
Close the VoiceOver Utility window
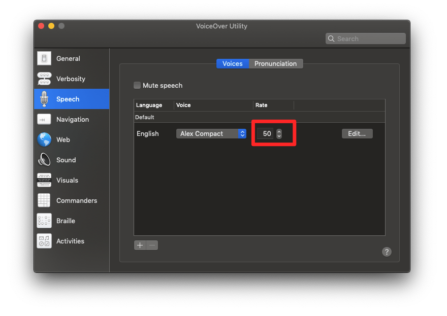41,26
